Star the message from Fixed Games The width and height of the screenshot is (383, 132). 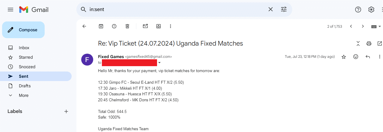pos(344,57)
